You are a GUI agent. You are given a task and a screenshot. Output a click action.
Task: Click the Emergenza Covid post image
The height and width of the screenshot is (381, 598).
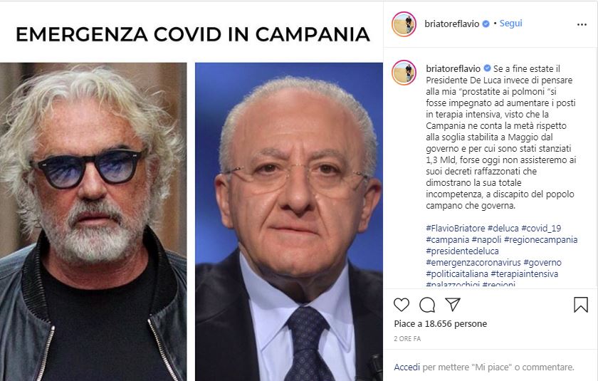tap(192, 191)
